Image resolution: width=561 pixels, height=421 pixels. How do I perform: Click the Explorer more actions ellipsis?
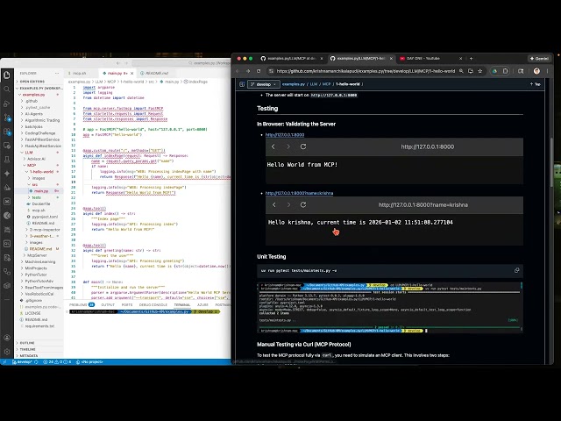(57, 73)
